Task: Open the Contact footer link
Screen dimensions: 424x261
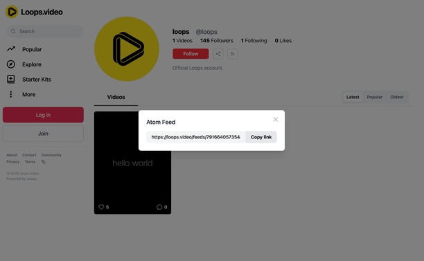Action: [29, 155]
